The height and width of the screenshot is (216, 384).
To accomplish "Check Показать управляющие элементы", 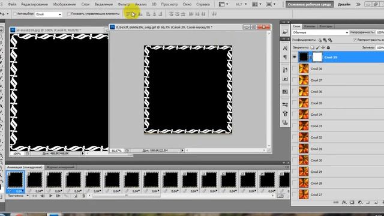I will [69, 14].
